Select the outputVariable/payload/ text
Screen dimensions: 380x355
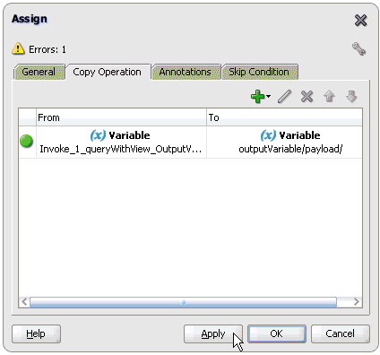[x=290, y=149]
